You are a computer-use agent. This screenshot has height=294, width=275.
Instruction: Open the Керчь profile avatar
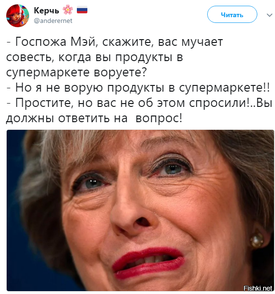pyautogui.click(x=18, y=16)
